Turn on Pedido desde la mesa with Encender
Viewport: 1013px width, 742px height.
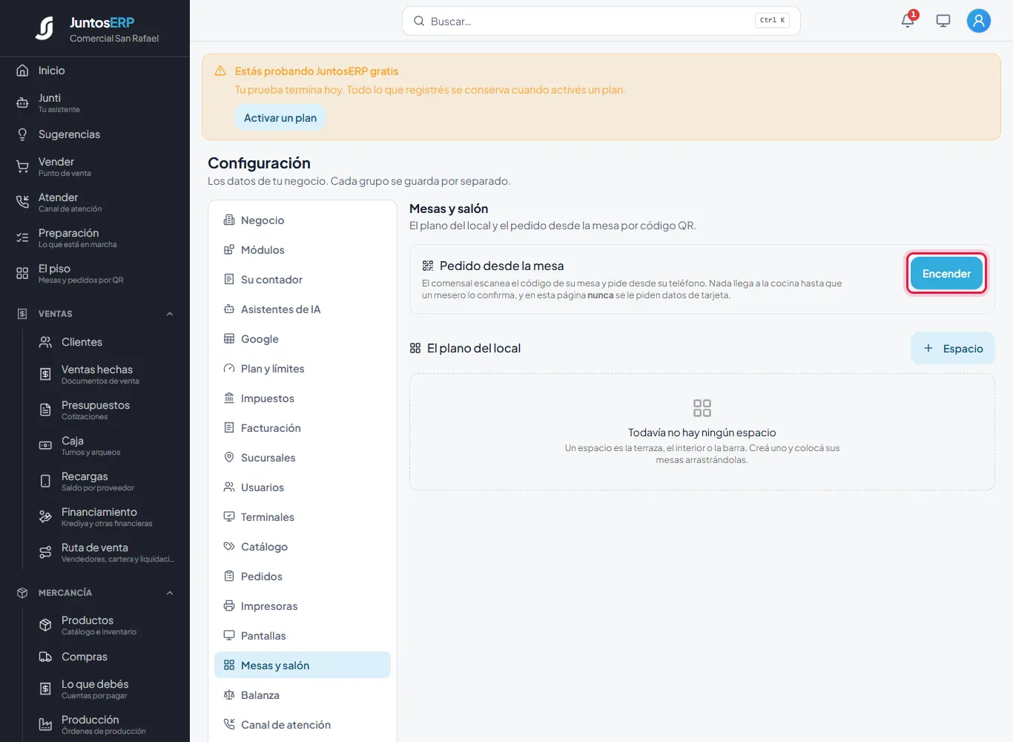pos(946,274)
